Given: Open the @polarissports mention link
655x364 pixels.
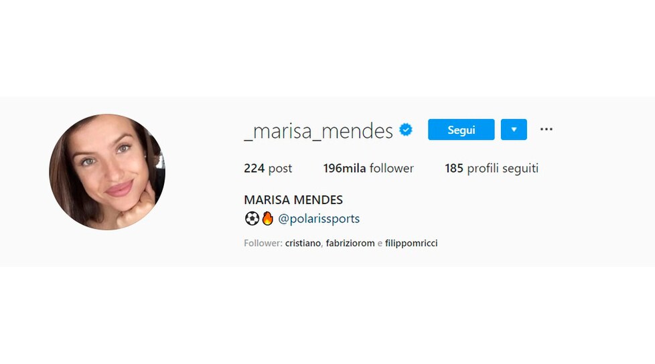Looking at the screenshot, I should pyautogui.click(x=319, y=219).
